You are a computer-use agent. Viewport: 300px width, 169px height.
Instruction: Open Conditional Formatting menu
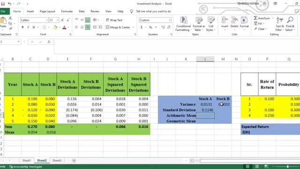click(183, 24)
